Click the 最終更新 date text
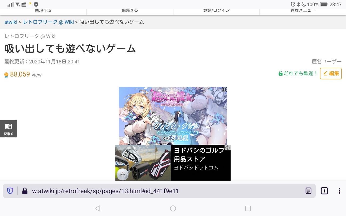This screenshot has height=216, width=346. 42,62
